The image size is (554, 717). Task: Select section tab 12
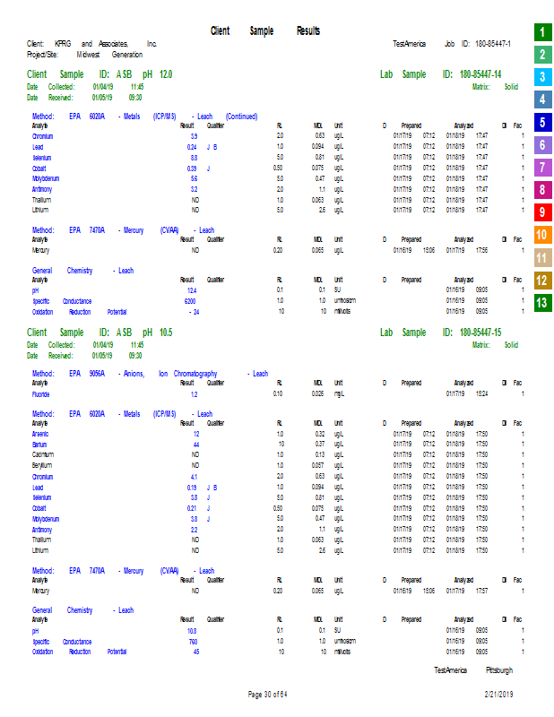(541, 281)
